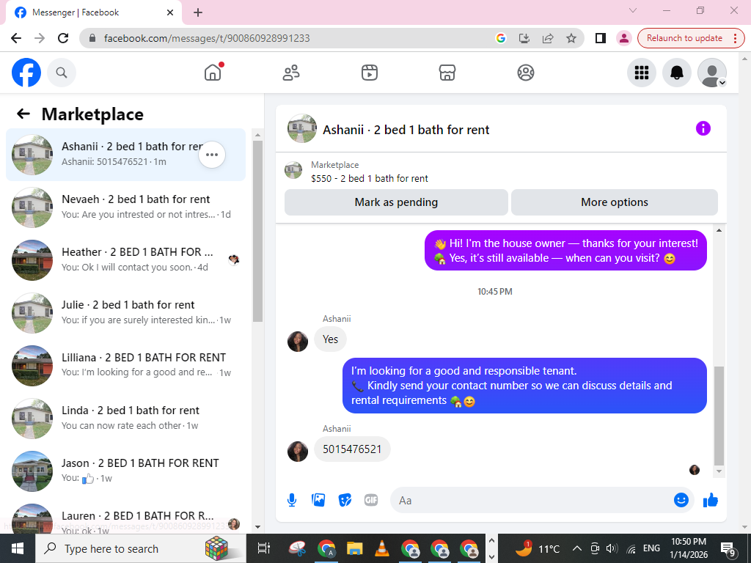Click the install app icon in address bar
The width and height of the screenshot is (751, 563).
click(524, 38)
